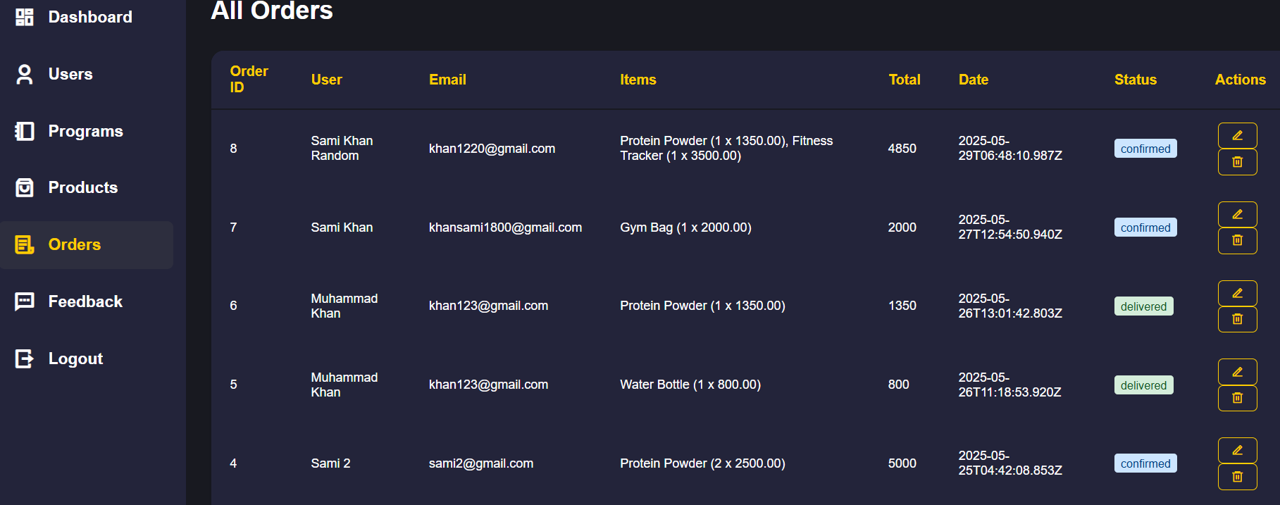Edit order 5 with the pencil icon
The image size is (1280, 505).
coord(1238,372)
